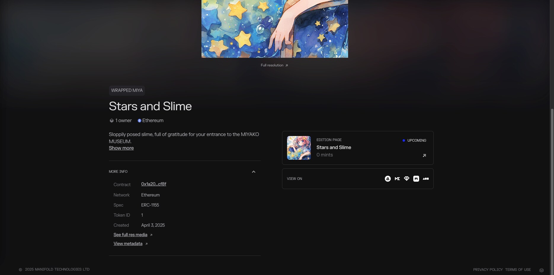View the token on Rarible

[416, 179]
